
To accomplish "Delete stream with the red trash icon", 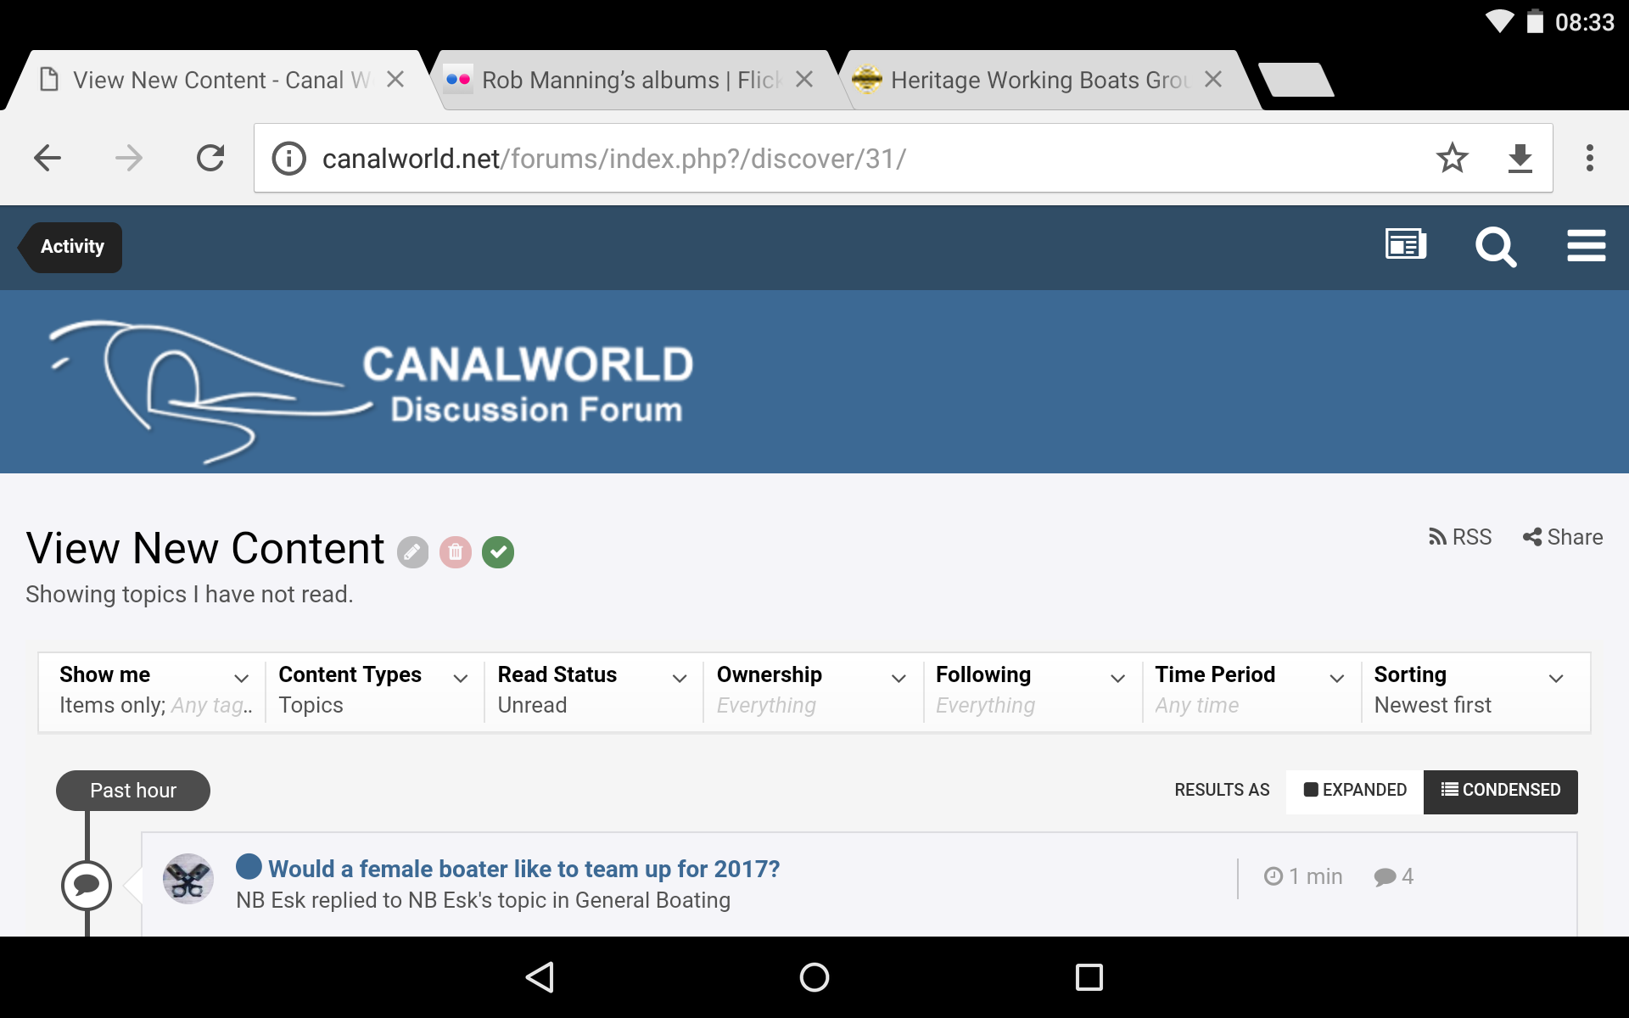I will (456, 552).
